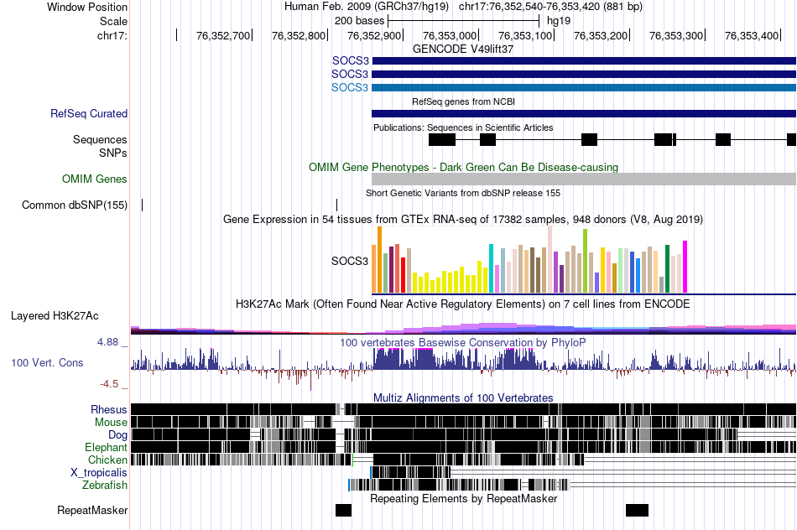
Task: Click the chr17:76,352,540-76,353,420 (881 bp) position text
Action: click(550, 7)
